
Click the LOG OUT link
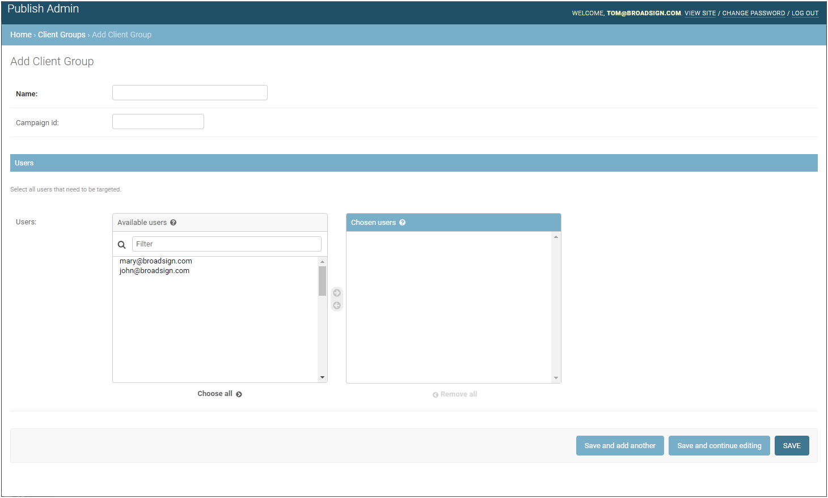click(x=805, y=13)
